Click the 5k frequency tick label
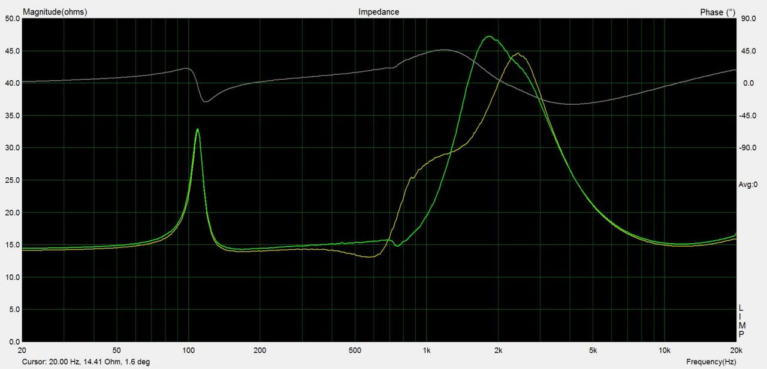This screenshot has height=369, width=767. click(593, 350)
